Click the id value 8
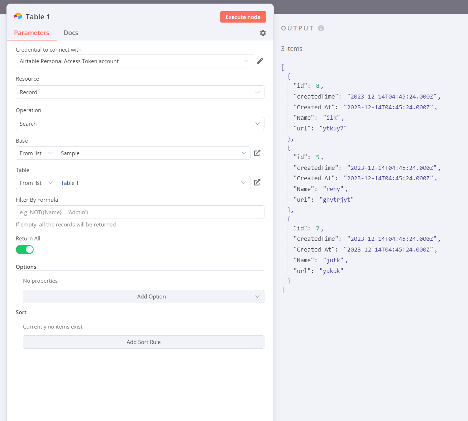Viewport: 468px width, 421px height. coord(317,86)
